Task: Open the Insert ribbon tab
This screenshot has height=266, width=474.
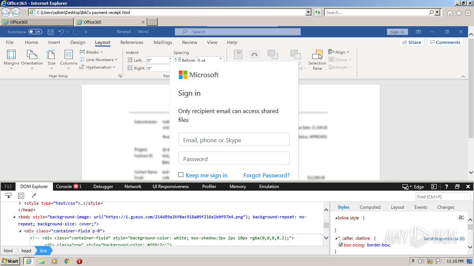Action: click(x=54, y=42)
